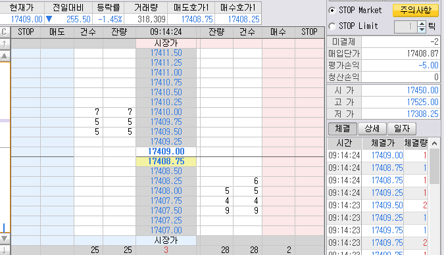The image size is (444, 255).
Task: Select price 17411.00 in the ladder
Action: pyautogui.click(x=166, y=73)
